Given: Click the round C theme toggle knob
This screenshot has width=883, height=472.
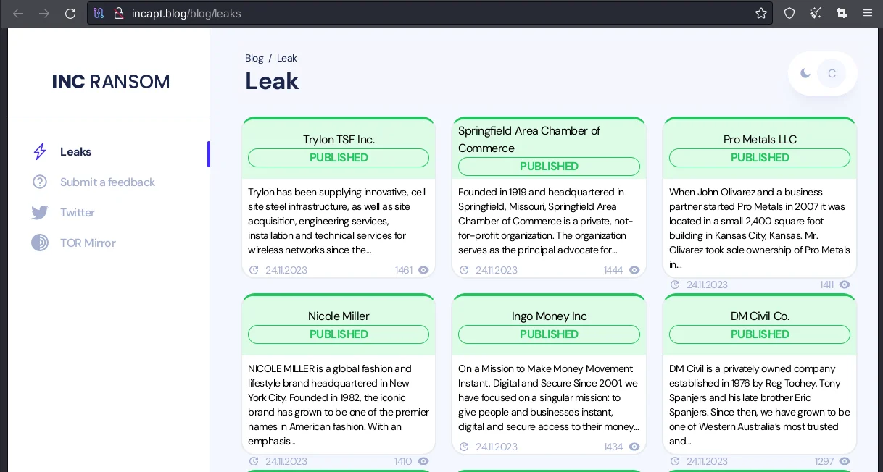Looking at the screenshot, I should [x=832, y=73].
